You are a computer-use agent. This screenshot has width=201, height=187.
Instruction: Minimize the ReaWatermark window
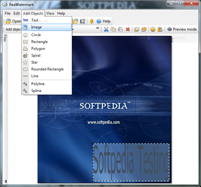[x=171, y=3]
